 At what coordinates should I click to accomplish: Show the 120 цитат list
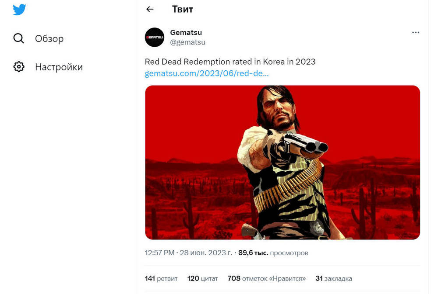pos(202,278)
